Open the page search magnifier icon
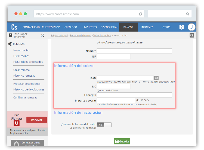Viewport: 204px width, 150px height. pyautogui.click(x=192, y=35)
